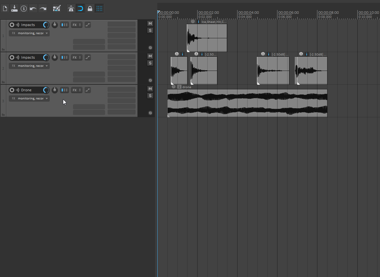Adjust the blue level knob on the Impacts track
This screenshot has height=277, width=380.
tap(46, 25)
